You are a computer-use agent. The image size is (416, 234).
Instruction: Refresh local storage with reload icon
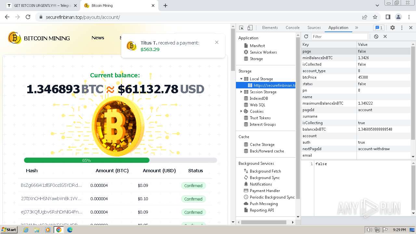pos(306,36)
